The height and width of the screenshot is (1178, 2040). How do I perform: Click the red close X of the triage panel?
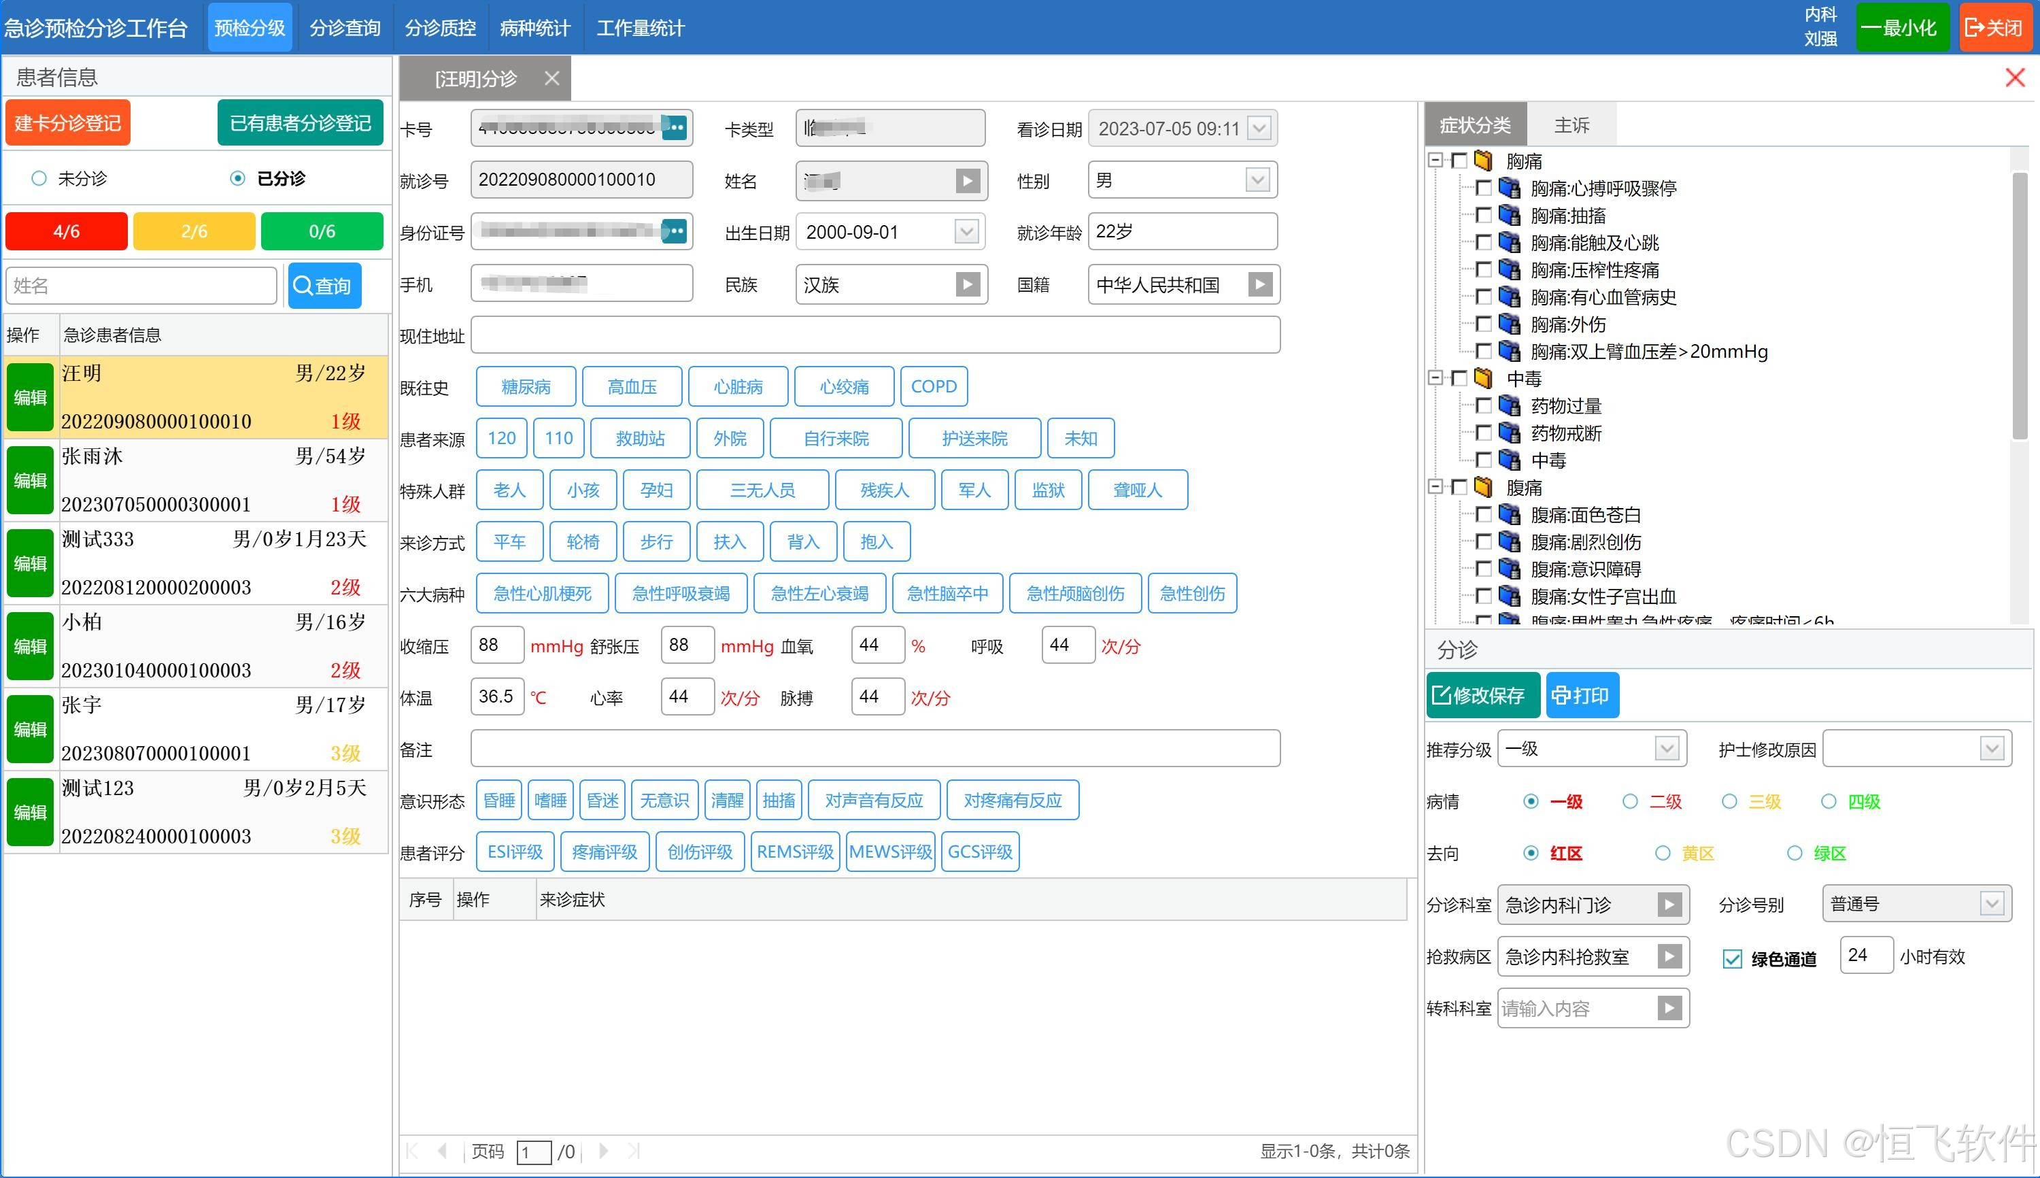tap(2014, 78)
